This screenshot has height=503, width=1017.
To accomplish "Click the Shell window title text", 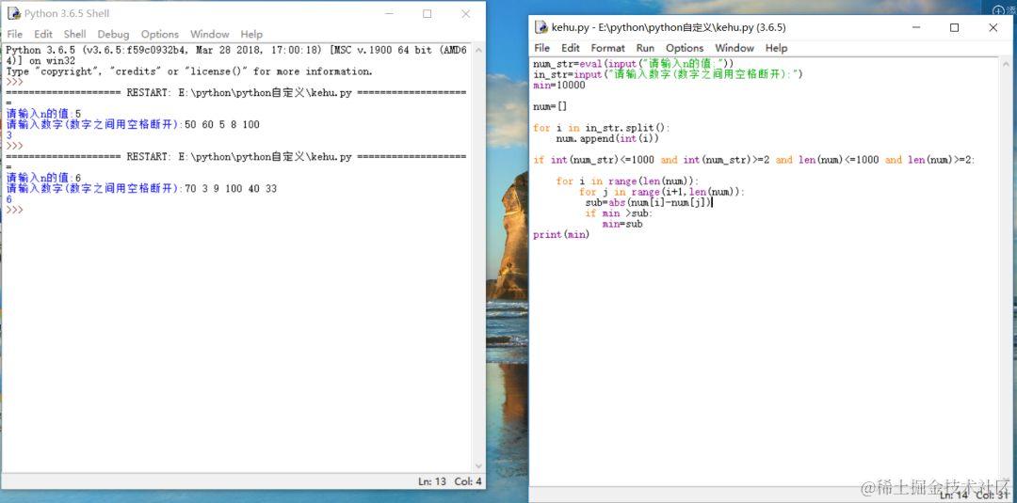I will tap(67, 13).
